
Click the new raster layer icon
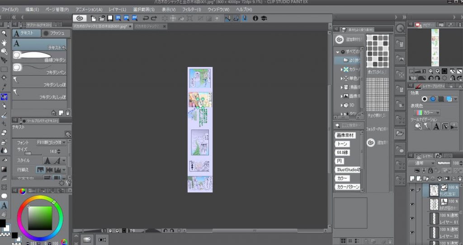click(x=412, y=178)
